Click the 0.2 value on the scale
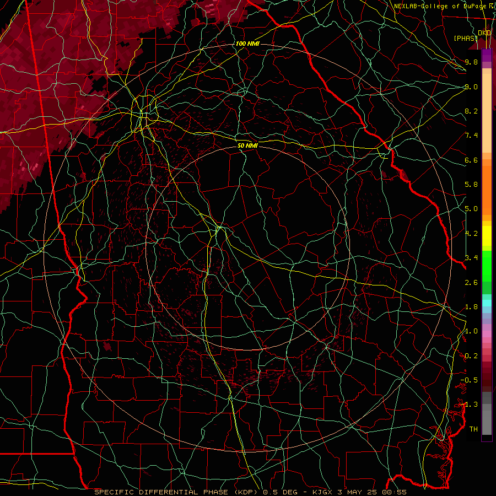Image resolution: width=496 pixels, height=496 pixels. point(471,356)
